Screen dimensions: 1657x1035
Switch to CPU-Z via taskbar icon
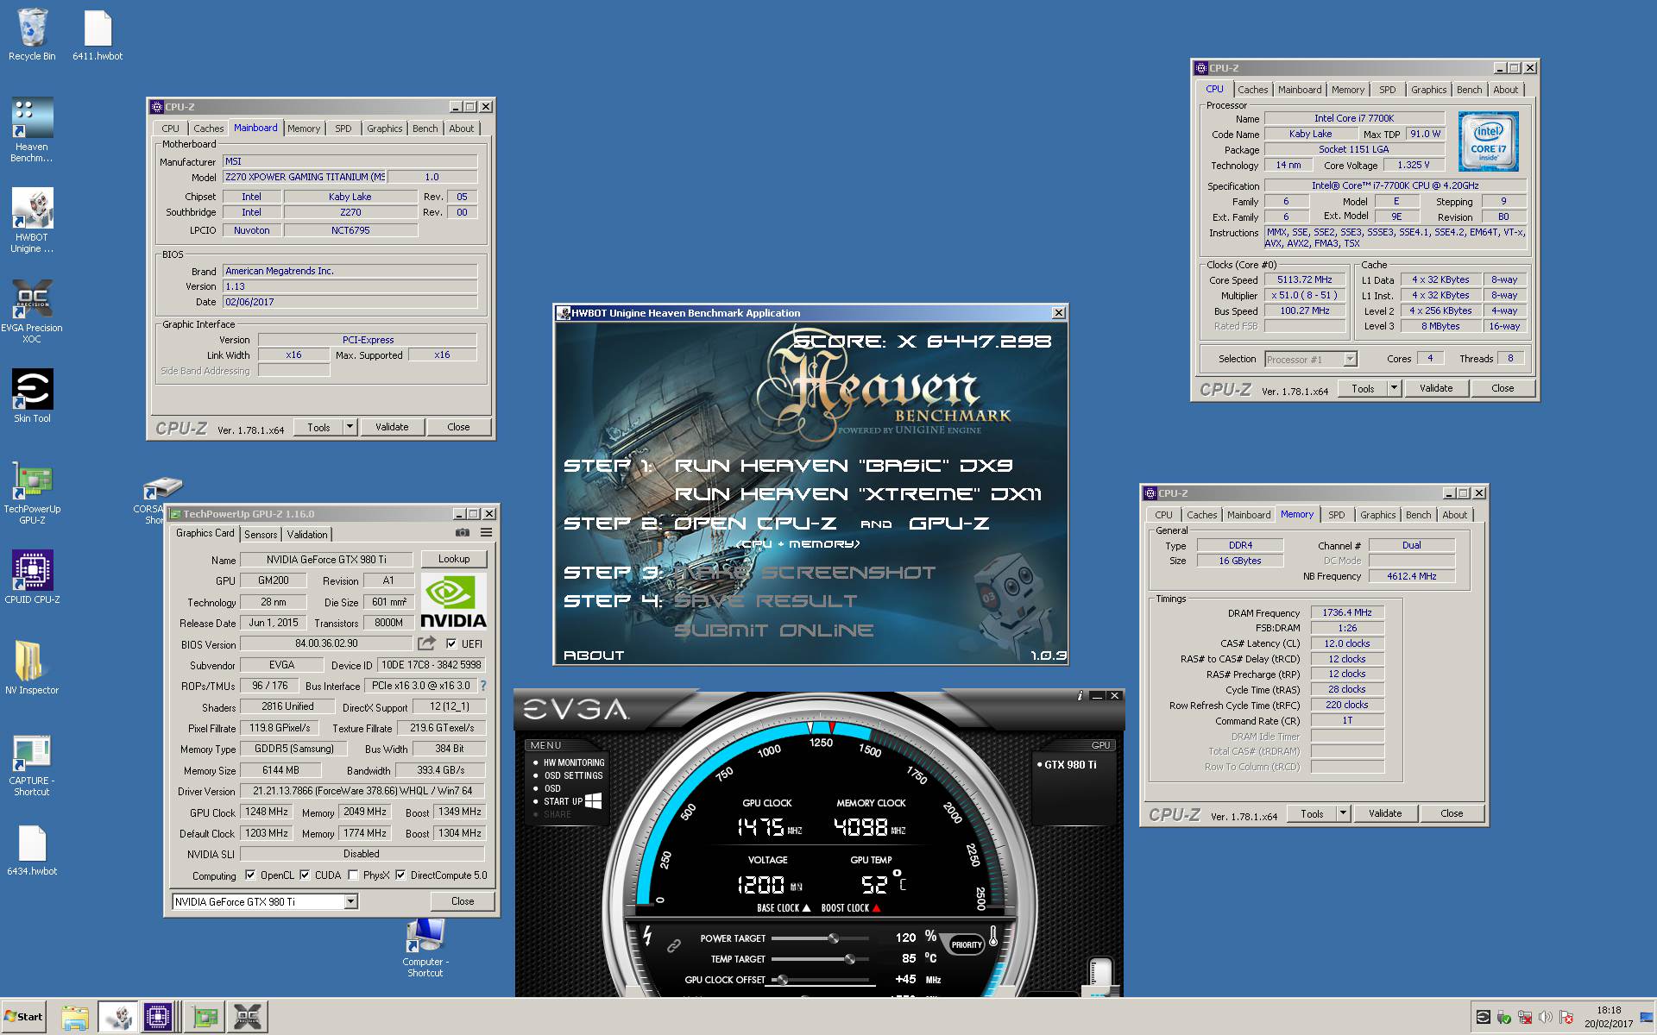click(x=159, y=1018)
